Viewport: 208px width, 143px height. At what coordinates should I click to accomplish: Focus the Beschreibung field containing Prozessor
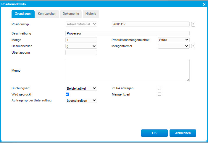(x=127, y=33)
